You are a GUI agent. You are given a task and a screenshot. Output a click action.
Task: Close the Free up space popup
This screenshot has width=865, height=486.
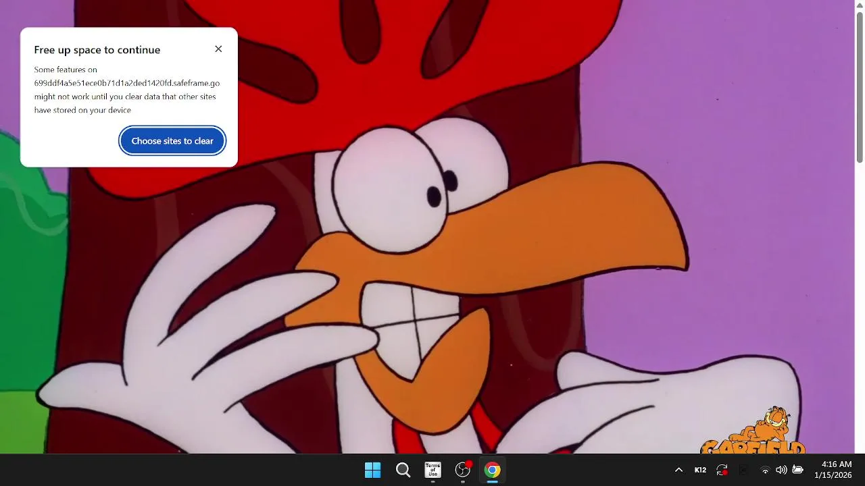pyautogui.click(x=218, y=49)
